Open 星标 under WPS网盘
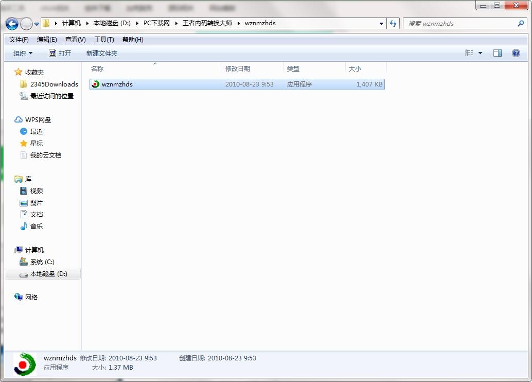This screenshot has height=382, width=532. click(37, 143)
